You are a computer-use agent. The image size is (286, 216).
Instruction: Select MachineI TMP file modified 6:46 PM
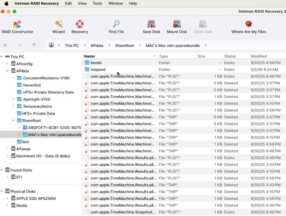[184, 151]
